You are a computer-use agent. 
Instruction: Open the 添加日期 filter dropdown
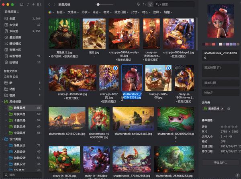[x=121, y=12]
